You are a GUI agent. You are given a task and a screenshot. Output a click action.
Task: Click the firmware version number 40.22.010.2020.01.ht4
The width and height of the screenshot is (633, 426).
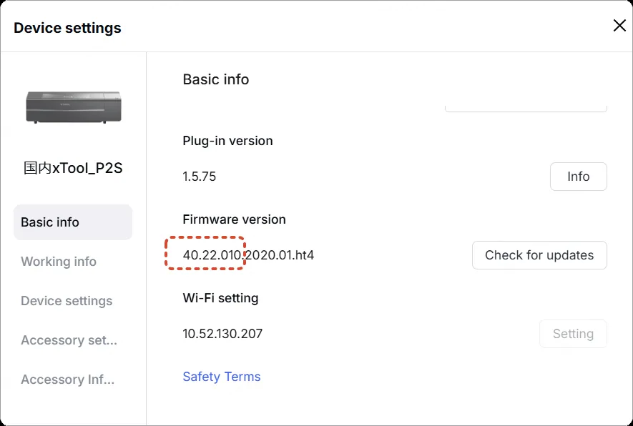[248, 255]
